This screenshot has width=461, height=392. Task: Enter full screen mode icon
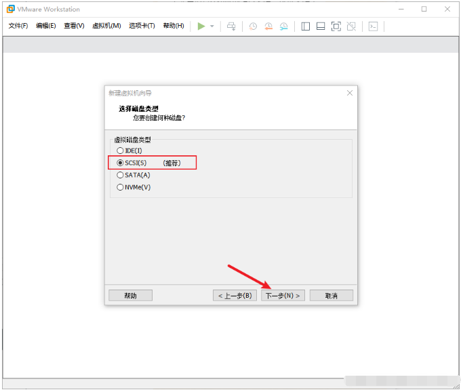click(336, 26)
